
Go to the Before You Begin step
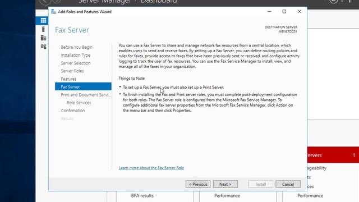[x=77, y=47]
